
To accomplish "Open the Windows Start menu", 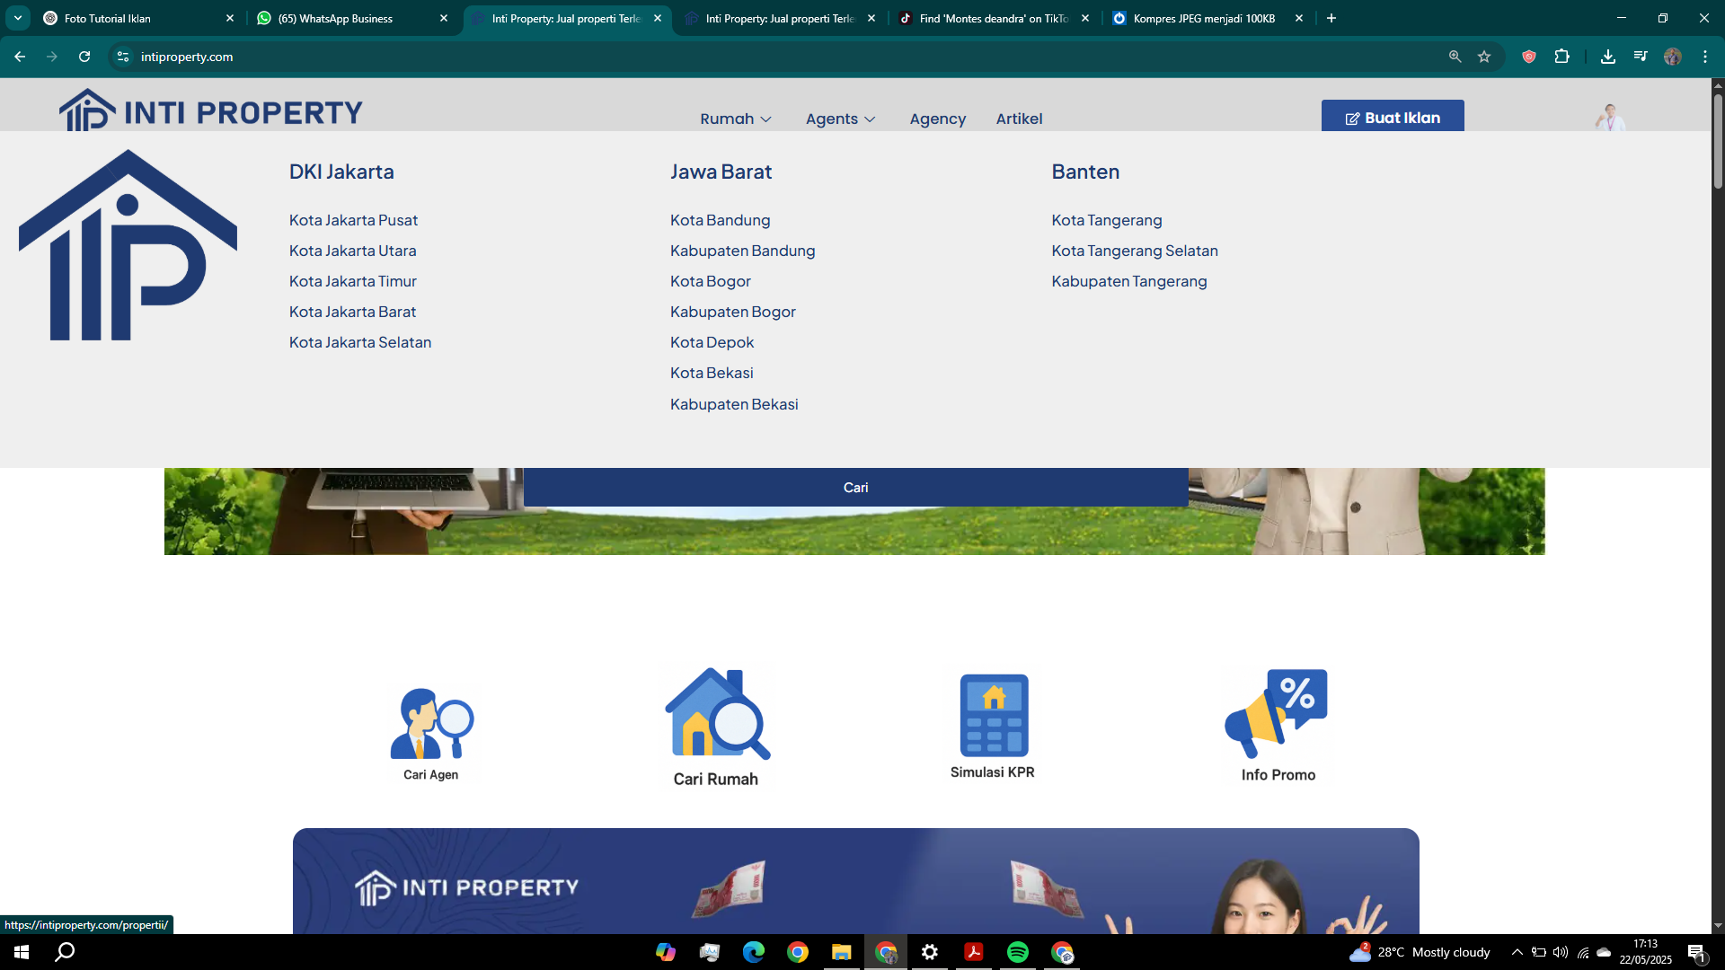I will tap(22, 952).
